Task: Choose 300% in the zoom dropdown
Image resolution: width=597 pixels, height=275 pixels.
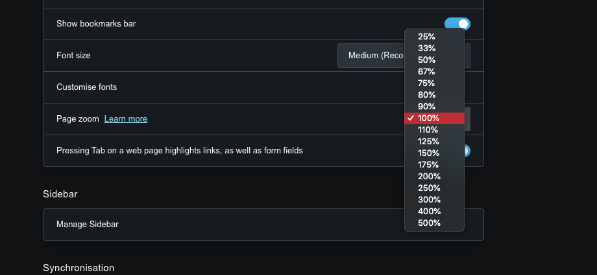Action: tap(429, 200)
